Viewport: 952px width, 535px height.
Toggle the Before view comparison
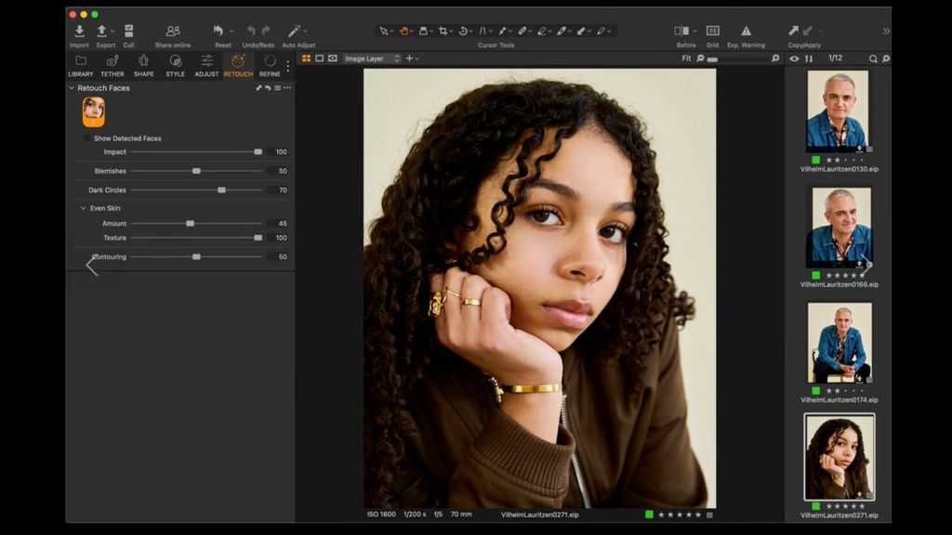click(x=681, y=30)
